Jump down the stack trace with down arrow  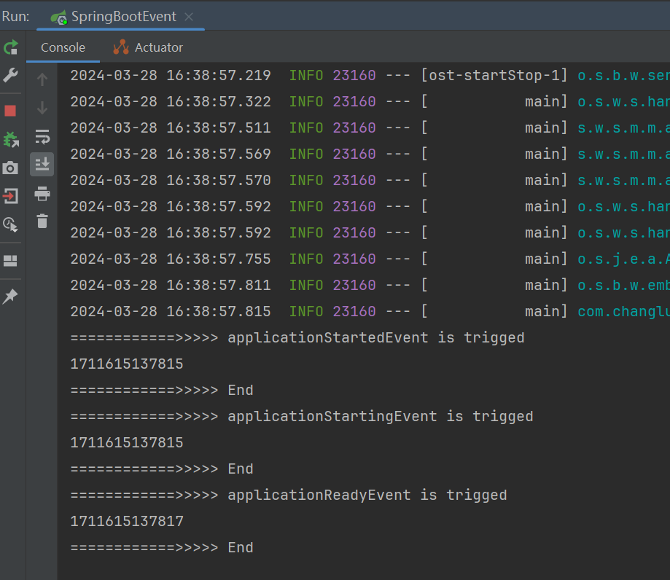(42, 108)
